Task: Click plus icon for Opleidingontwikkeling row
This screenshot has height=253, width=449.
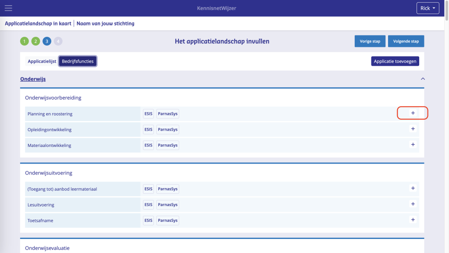Action: click(413, 129)
